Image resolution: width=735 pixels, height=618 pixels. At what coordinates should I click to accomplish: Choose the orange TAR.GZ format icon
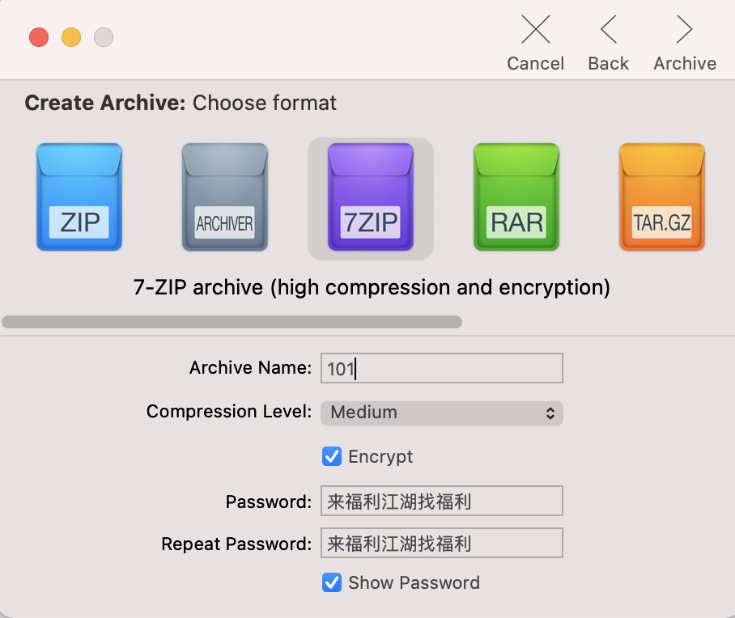[x=661, y=197]
